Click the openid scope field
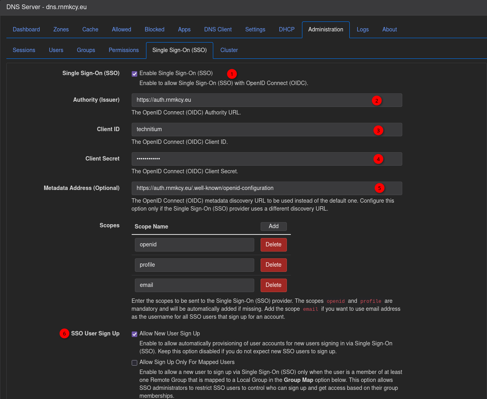487x399 pixels. click(x=194, y=245)
